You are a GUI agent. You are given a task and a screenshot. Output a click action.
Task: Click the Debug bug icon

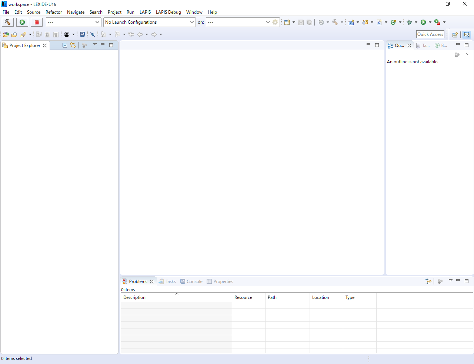pyautogui.click(x=410, y=22)
